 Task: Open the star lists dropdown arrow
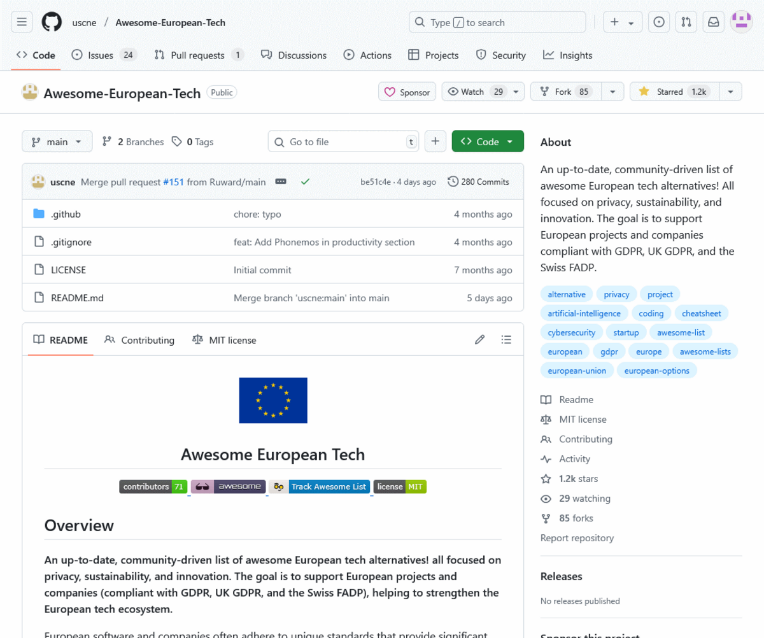731,92
